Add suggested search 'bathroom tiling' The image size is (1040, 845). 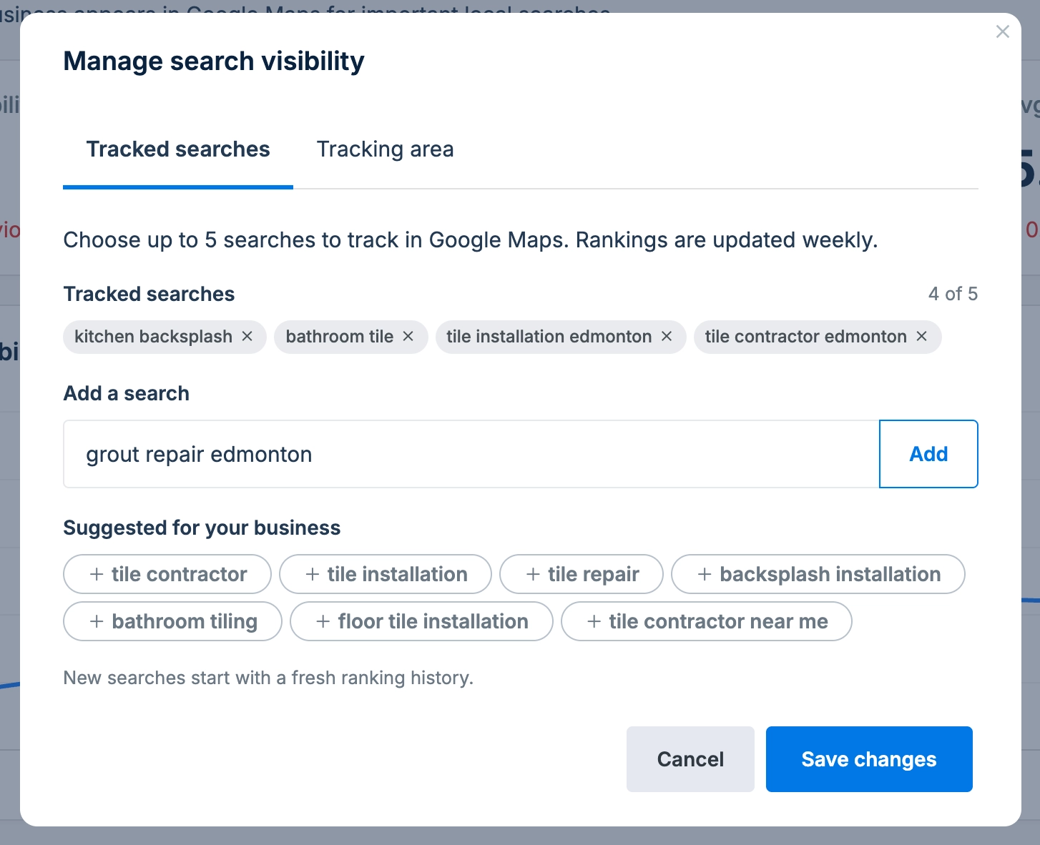173,621
